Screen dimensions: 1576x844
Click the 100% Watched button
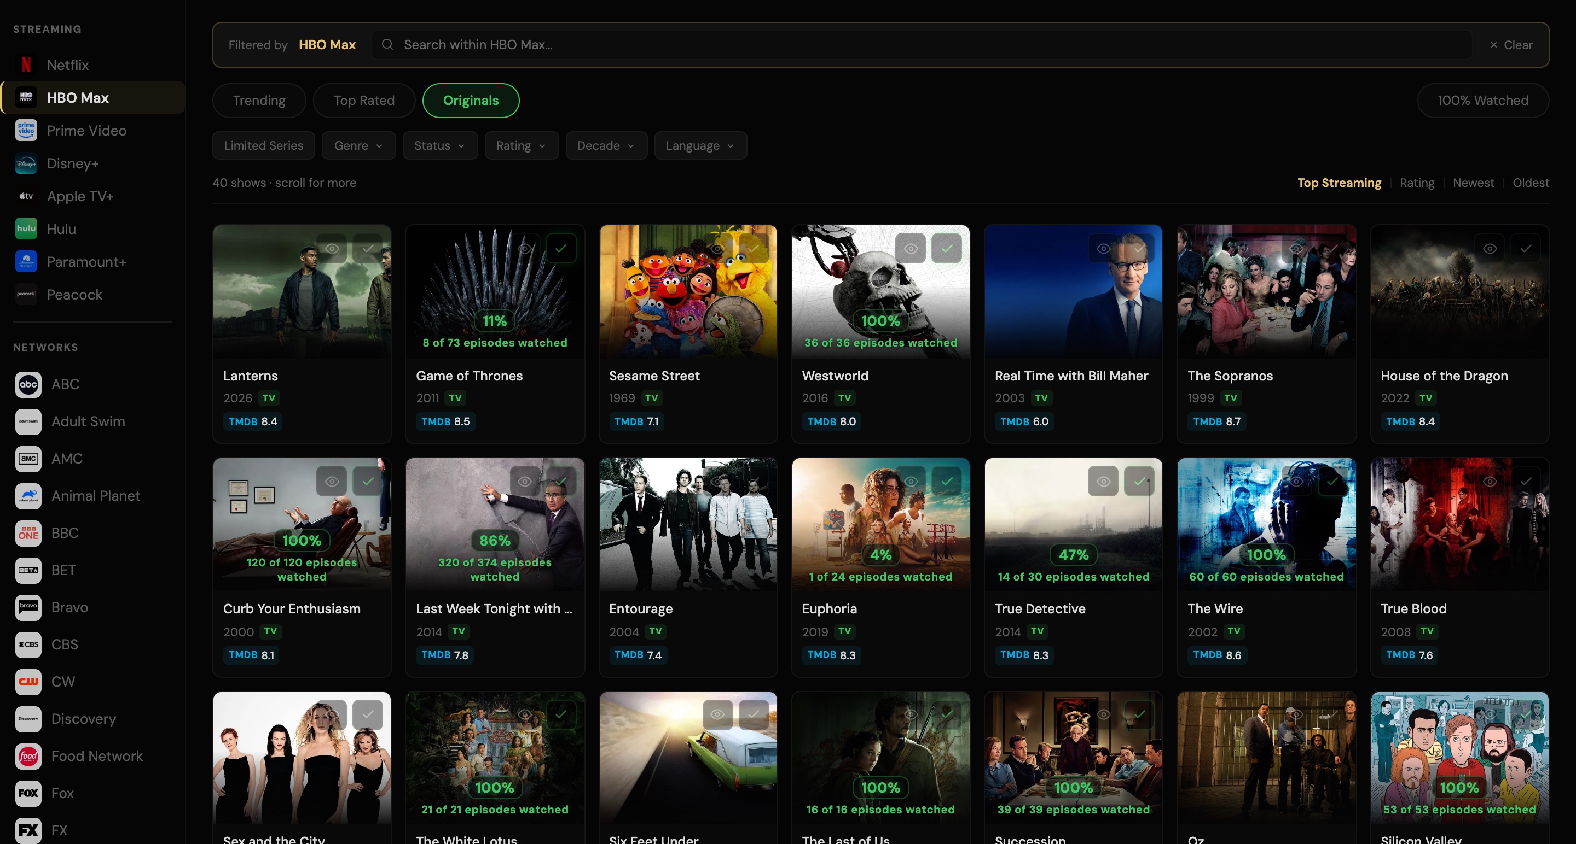coord(1483,100)
